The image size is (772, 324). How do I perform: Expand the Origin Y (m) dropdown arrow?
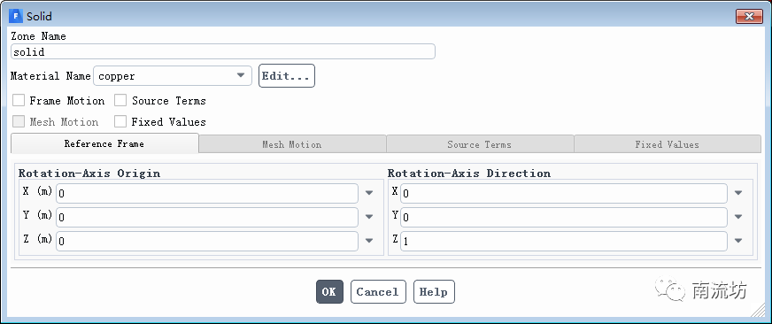point(369,217)
